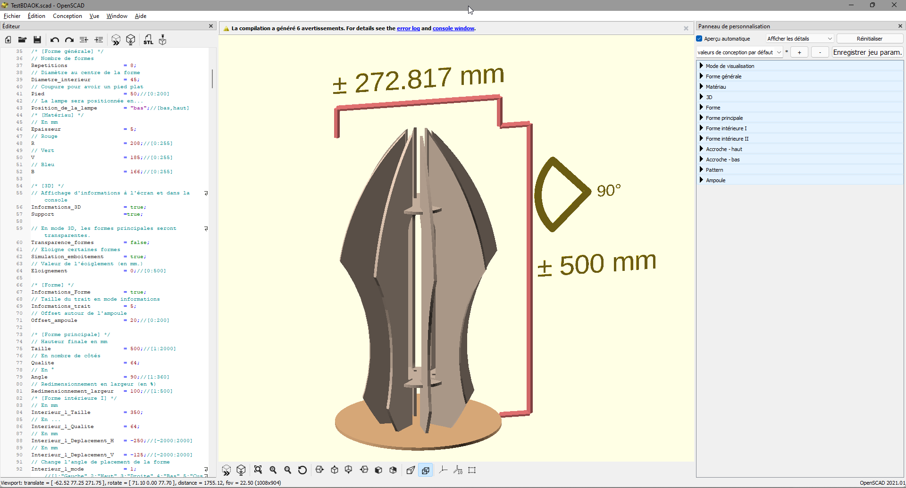
Task: Toggle the Aperçu automatique checkbox
Action: pyautogui.click(x=700, y=39)
